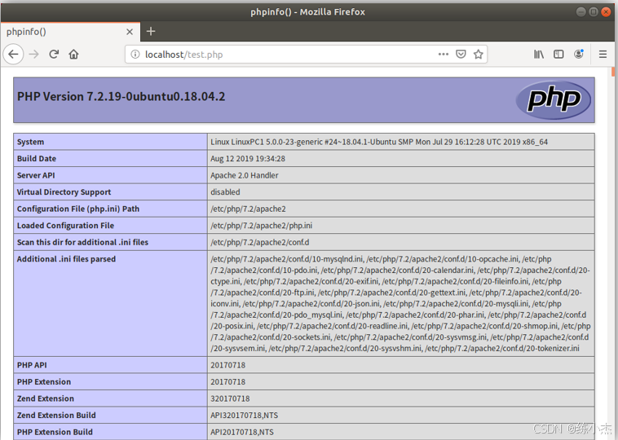Click the parsed .ini files list value
The width and height of the screenshot is (618, 440).
[400, 304]
